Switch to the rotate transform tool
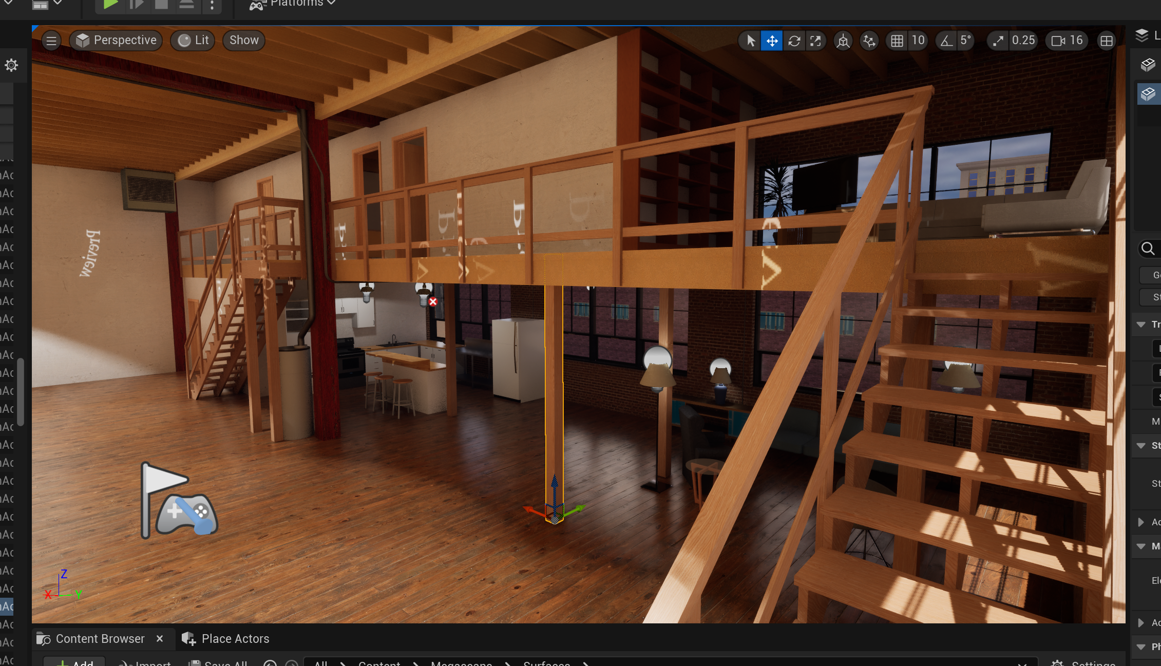The height and width of the screenshot is (666, 1161). click(x=794, y=41)
